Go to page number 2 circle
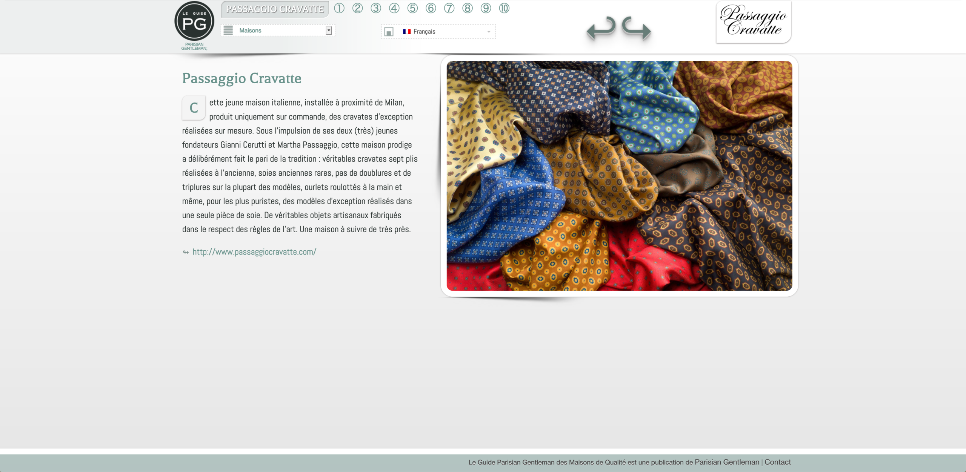 tap(358, 8)
